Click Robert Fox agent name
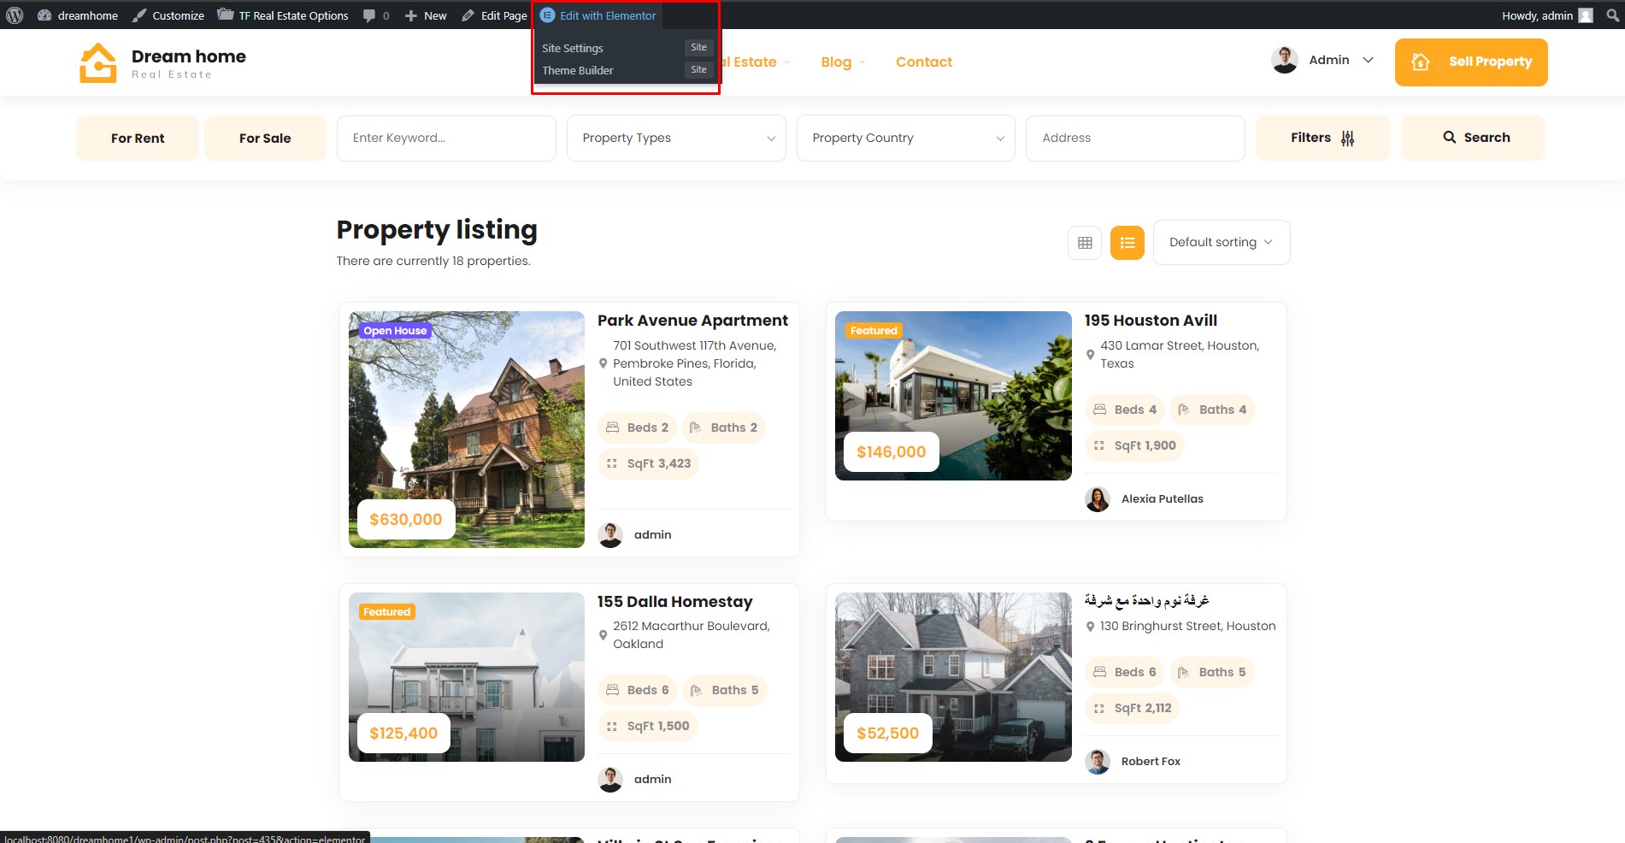The height and width of the screenshot is (843, 1625). point(1151,762)
